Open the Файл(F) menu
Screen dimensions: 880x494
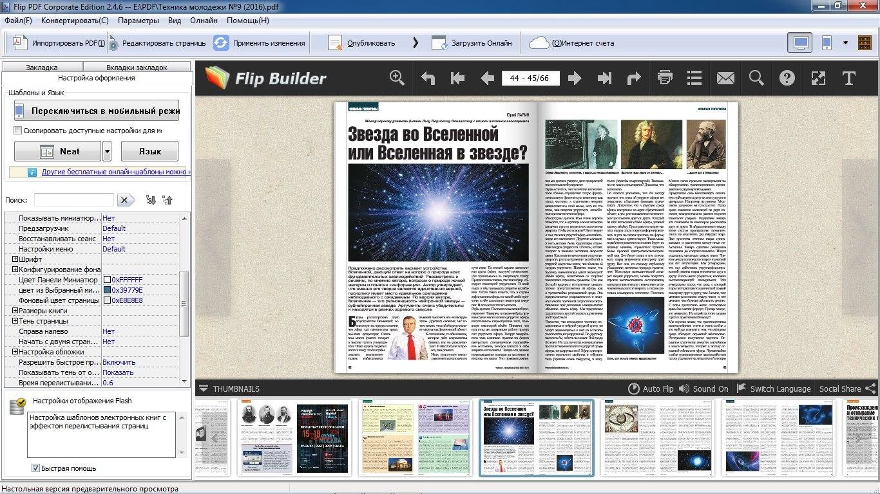(18, 21)
